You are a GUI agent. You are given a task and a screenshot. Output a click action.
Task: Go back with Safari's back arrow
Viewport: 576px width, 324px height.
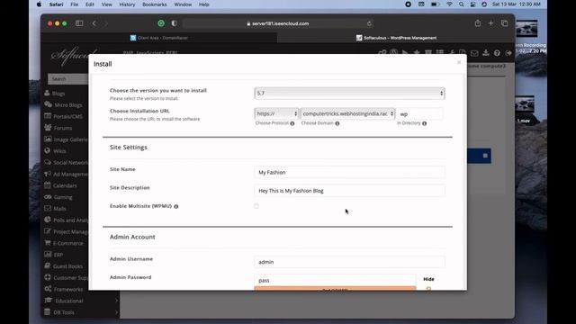[x=94, y=23]
